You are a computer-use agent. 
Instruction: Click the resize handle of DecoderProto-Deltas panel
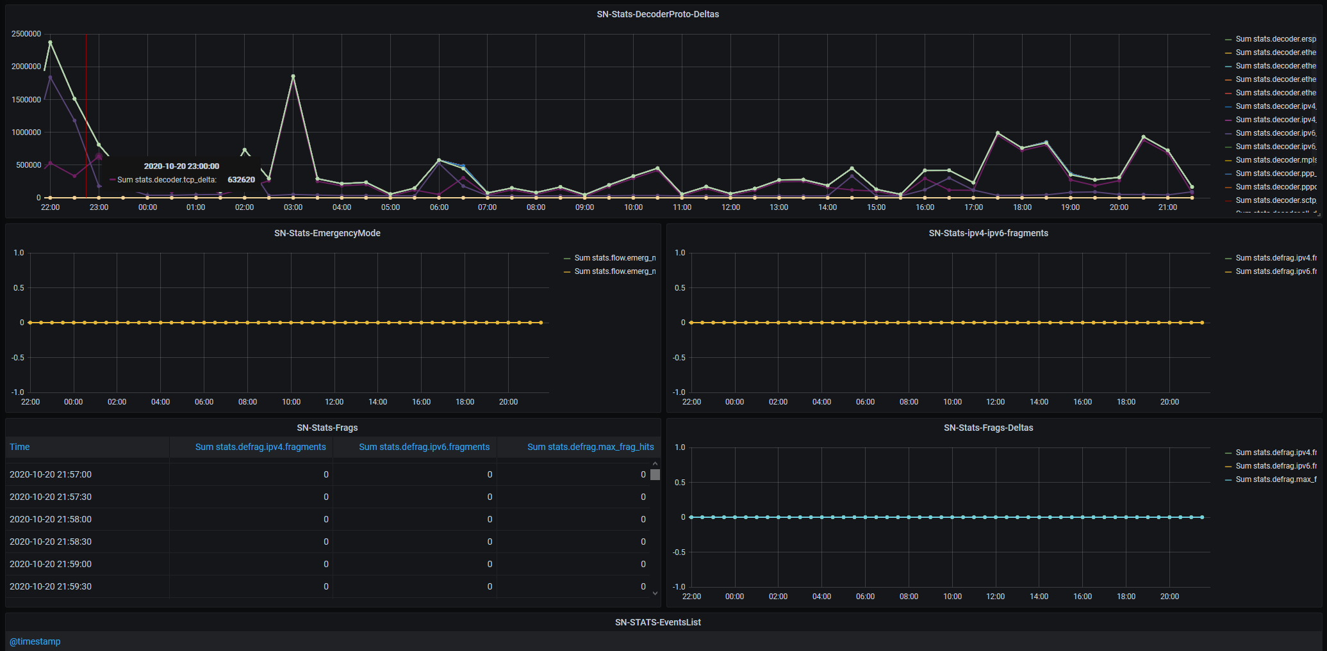[x=1318, y=213]
